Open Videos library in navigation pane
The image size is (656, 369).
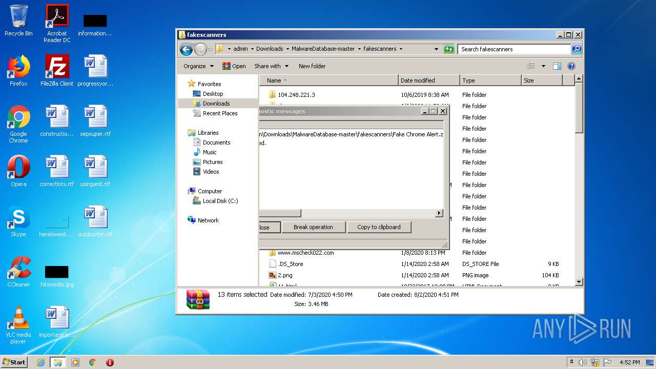tap(211, 172)
